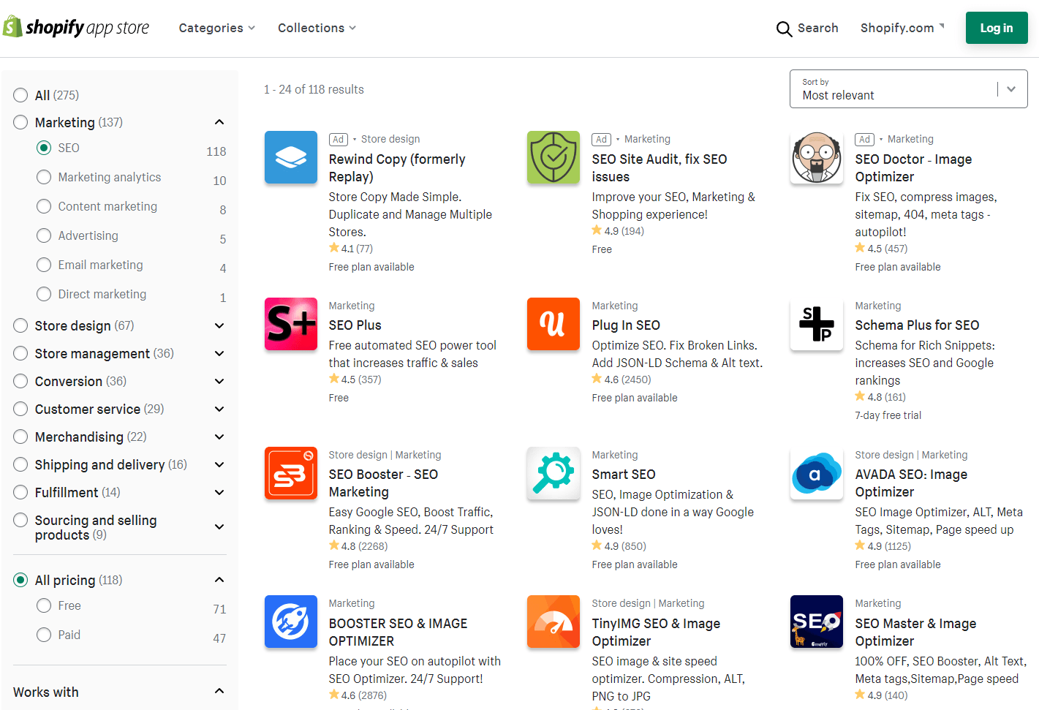Open the Sort by dropdown
Viewport: 1039px width, 710px height.
[908, 88]
